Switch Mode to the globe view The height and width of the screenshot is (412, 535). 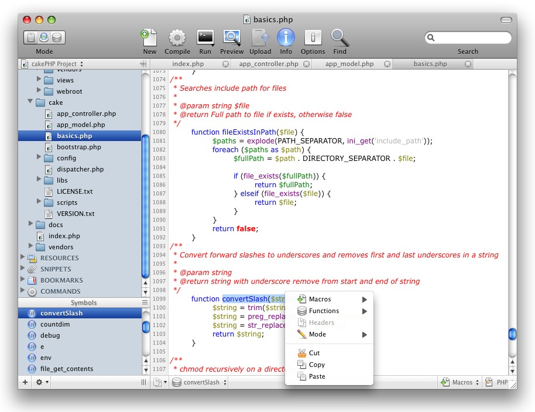pyautogui.click(x=44, y=37)
